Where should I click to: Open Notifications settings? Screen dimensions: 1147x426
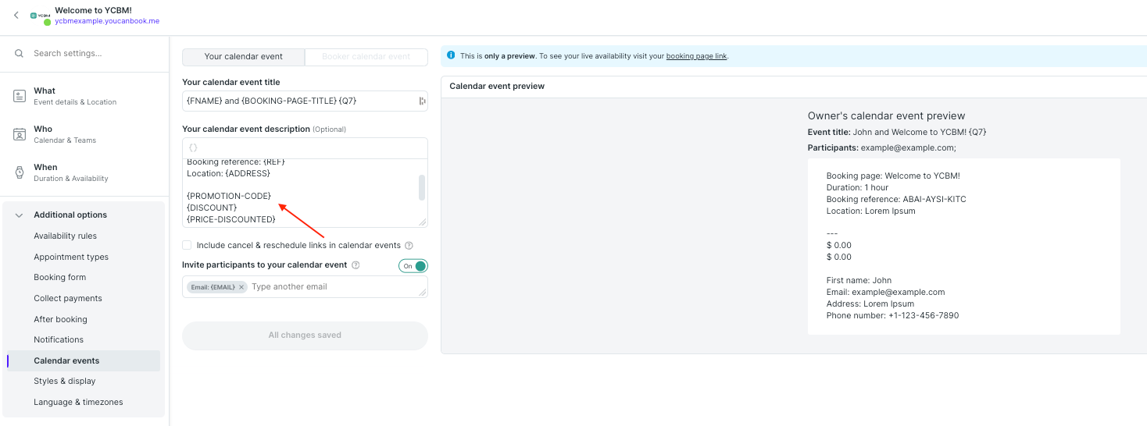click(59, 339)
